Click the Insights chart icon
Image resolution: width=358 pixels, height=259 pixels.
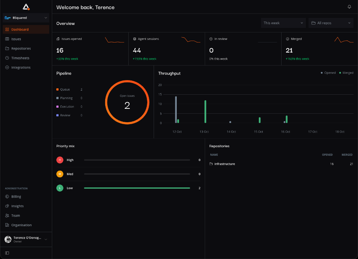click(x=7, y=206)
